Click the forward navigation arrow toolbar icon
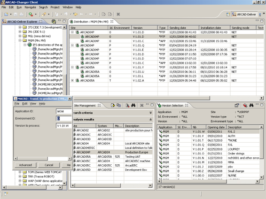This screenshot has width=266, height=199. (x=91, y=14)
